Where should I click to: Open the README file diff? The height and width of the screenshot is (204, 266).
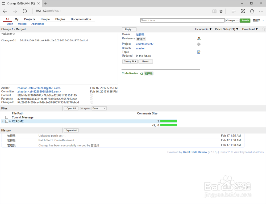pyautogui.click(x=18, y=121)
